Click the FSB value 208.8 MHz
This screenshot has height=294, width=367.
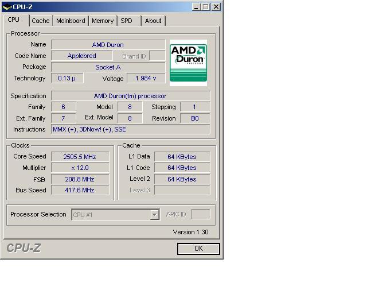pyautogui.click(x=80, y=179)
